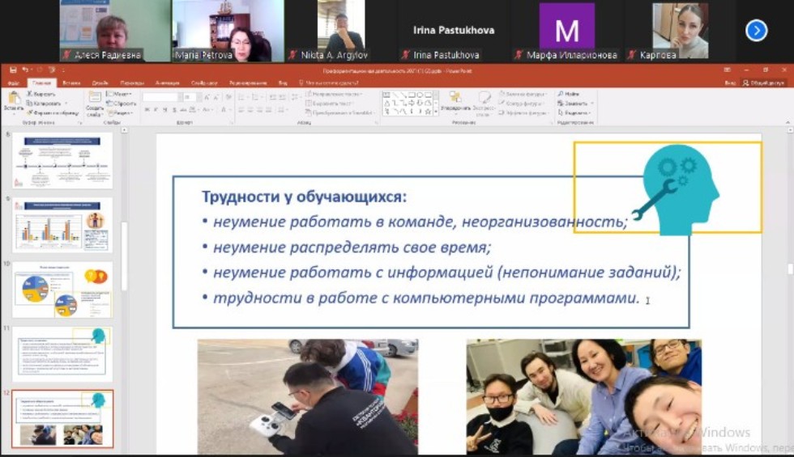Click the slide heading Трудности у обучающихся

point(304,197)
